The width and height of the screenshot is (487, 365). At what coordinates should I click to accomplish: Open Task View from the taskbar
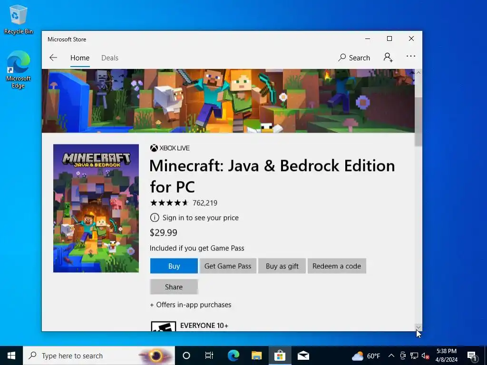click(209, 355)
